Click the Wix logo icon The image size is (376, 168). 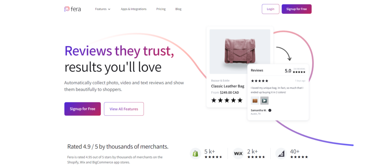pos(239,153)
